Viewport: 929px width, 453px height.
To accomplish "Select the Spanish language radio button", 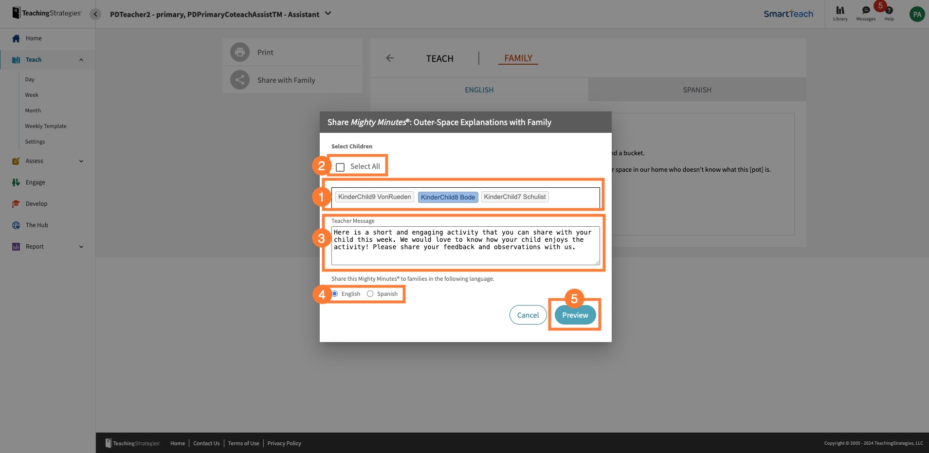I will (370, 294).
